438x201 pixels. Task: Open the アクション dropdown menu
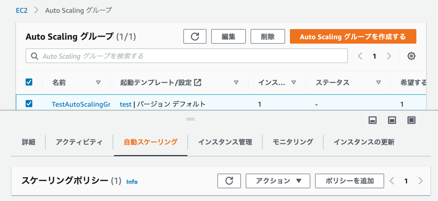(x=278, y=181)
